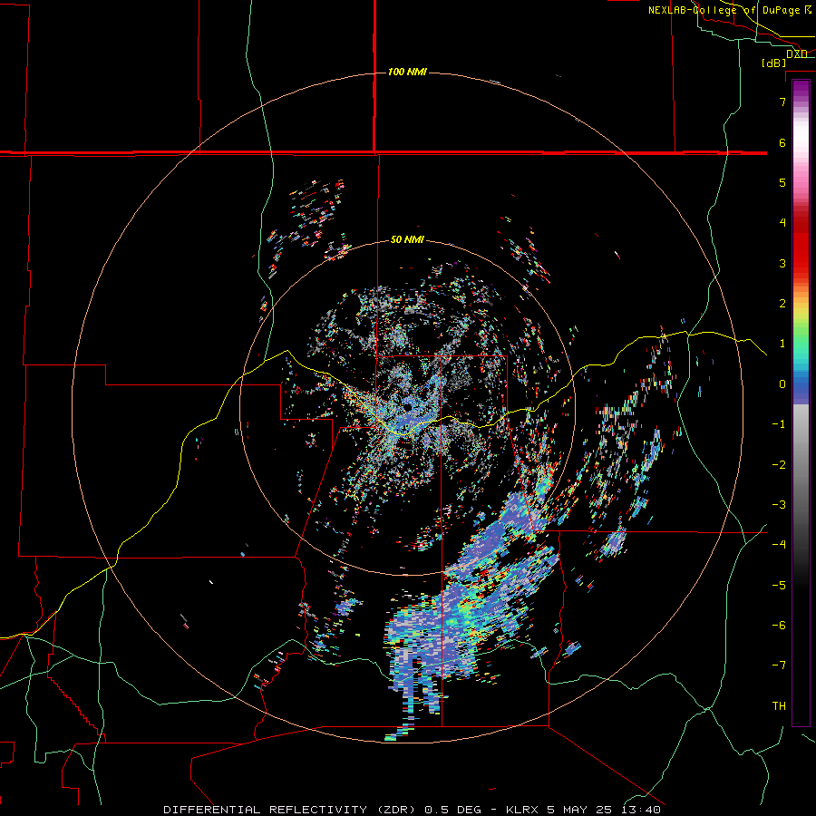Click the NEXLAB logo icon after DuPage
This screenshot has width=816, height=816.
(x=808, y=9)
